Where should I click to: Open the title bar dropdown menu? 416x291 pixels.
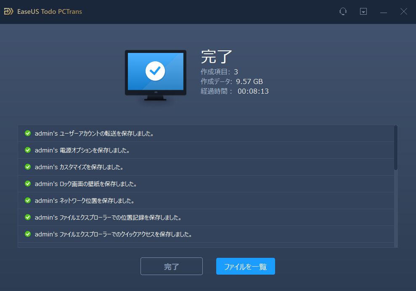click(x=363, y=11)
